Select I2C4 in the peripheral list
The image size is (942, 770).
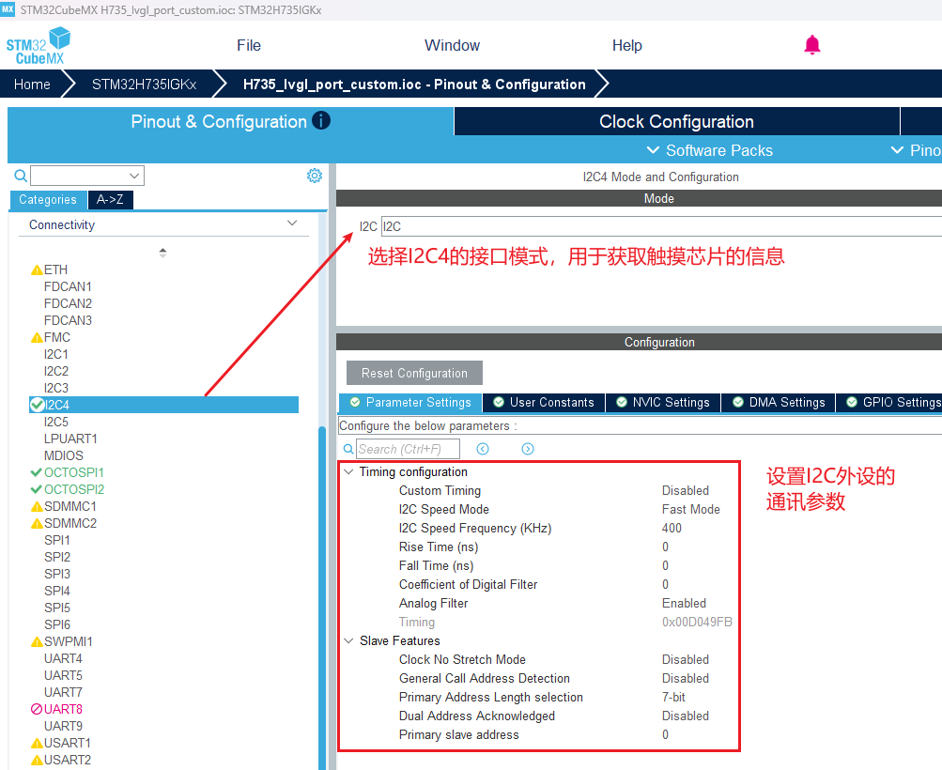tap(163, 405)
